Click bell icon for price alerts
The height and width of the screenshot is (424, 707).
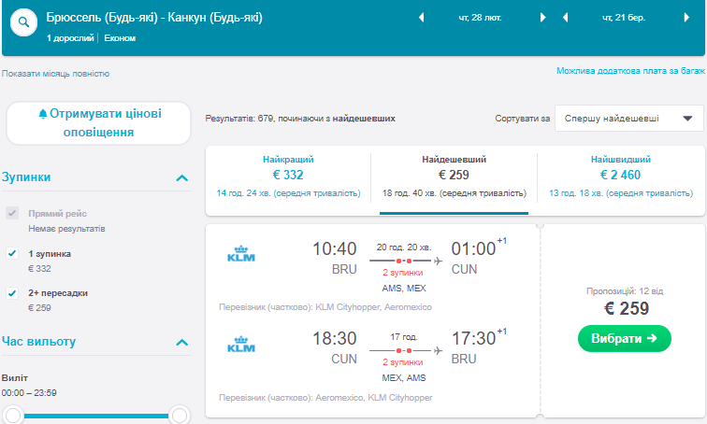[42, 114]
